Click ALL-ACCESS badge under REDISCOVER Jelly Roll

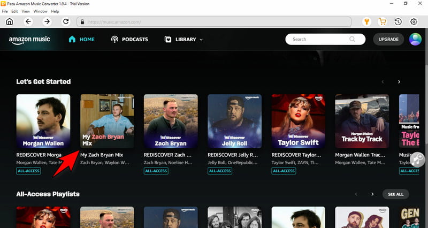220,171
